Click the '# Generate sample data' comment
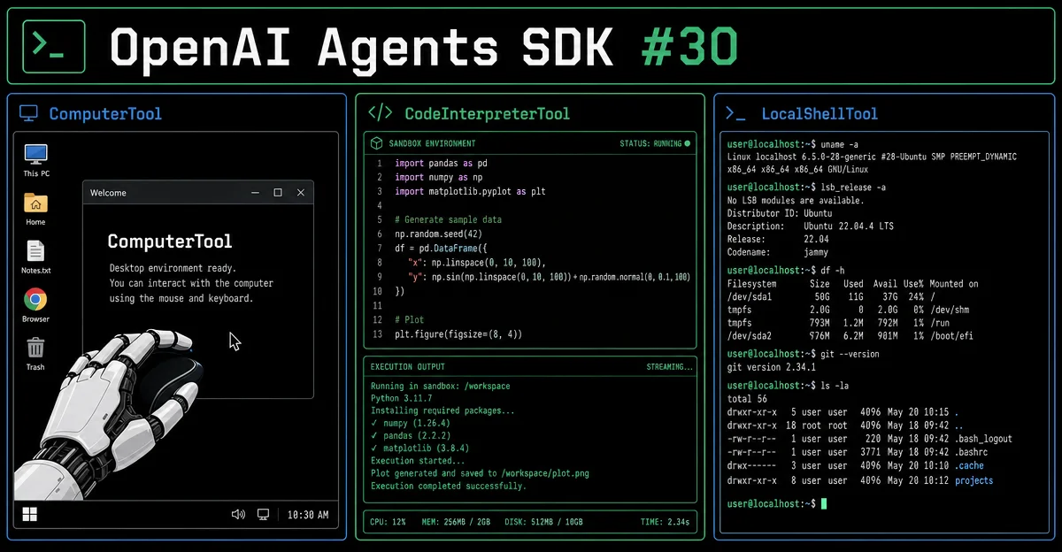This screenshot has height=552, width=1062. coord(448,219)
